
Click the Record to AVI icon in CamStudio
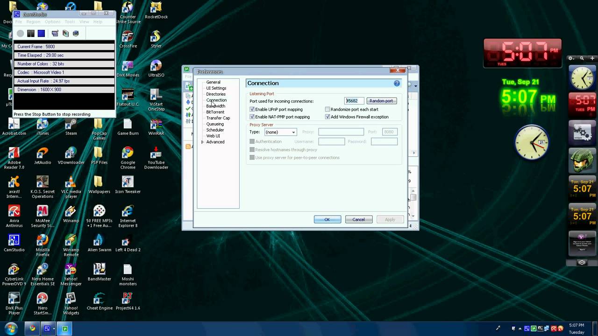(x=65, y=34)
